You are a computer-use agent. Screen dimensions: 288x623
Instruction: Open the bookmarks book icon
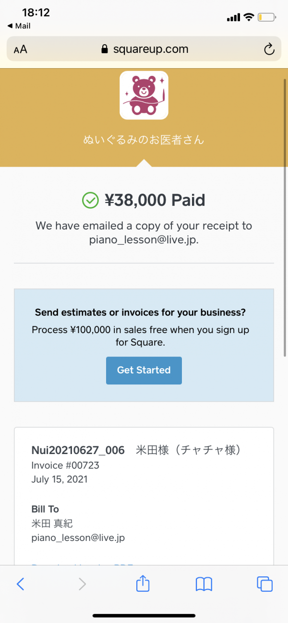[x=204, y=584]
